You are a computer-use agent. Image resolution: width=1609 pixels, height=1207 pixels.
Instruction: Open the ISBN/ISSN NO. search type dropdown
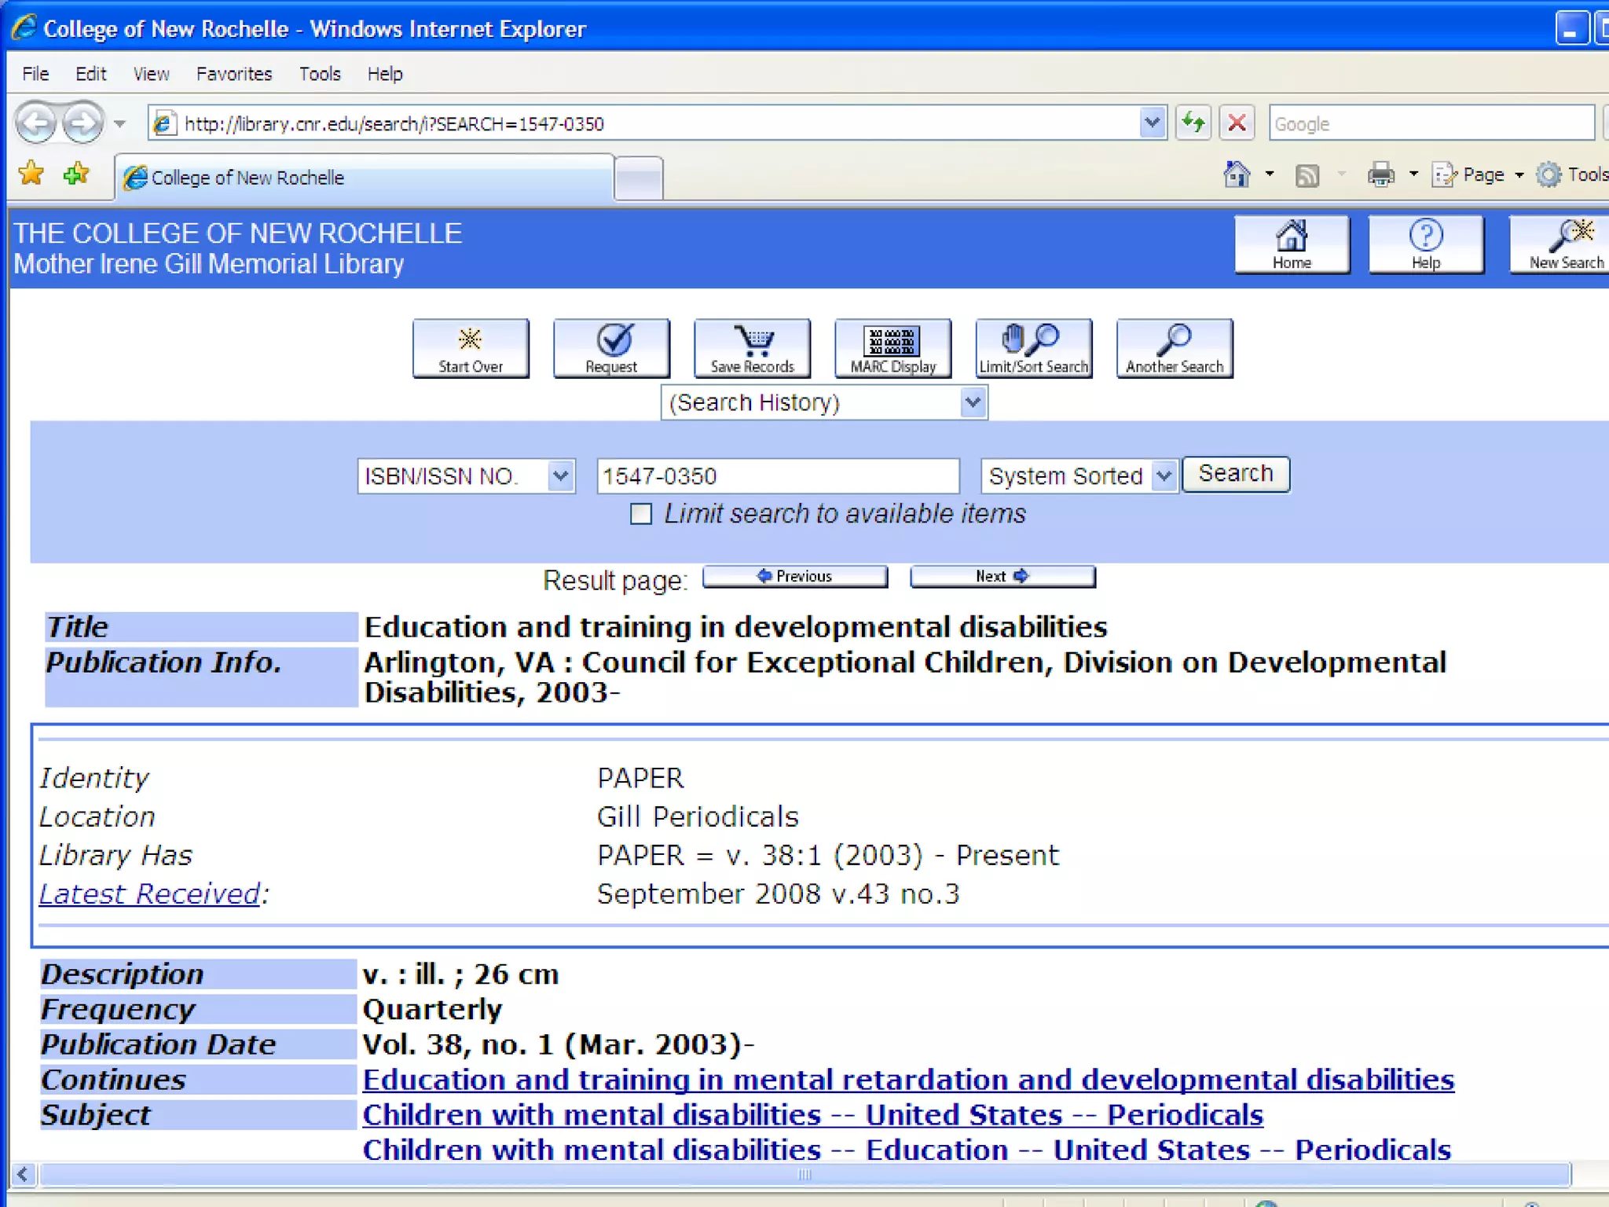pos(466,476)
